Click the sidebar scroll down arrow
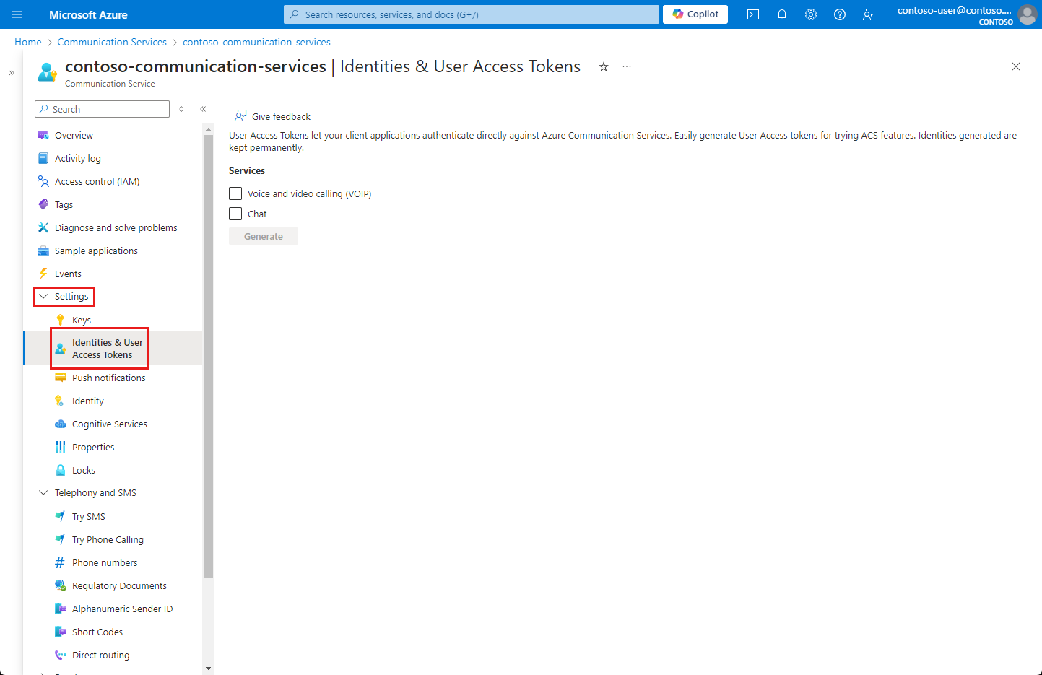Viewport: 1042px width, 675px height. pyautogui.click(x=209, y=669)
